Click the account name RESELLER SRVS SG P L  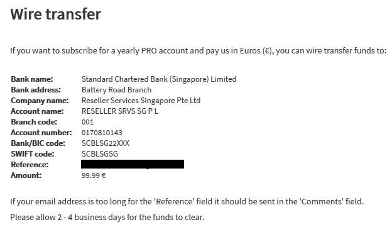(x=120, y=111)
